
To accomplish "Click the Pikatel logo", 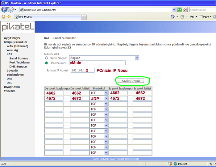I will [x=18, y=27].
